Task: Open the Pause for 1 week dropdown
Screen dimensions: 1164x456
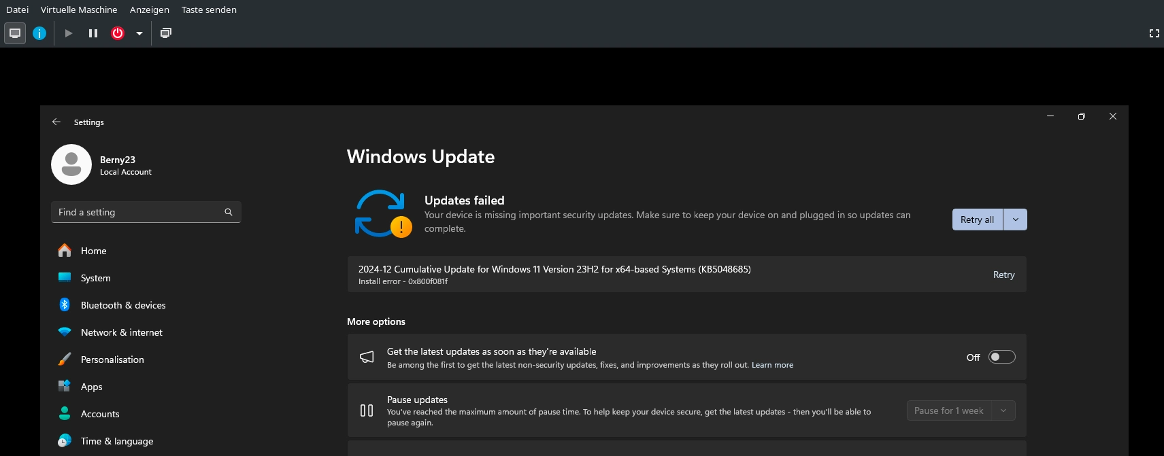Action: point(961,410)
